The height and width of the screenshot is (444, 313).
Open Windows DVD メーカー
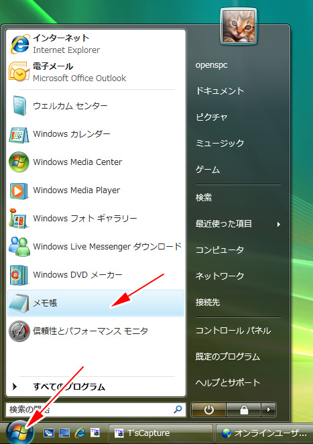(96, 275)
